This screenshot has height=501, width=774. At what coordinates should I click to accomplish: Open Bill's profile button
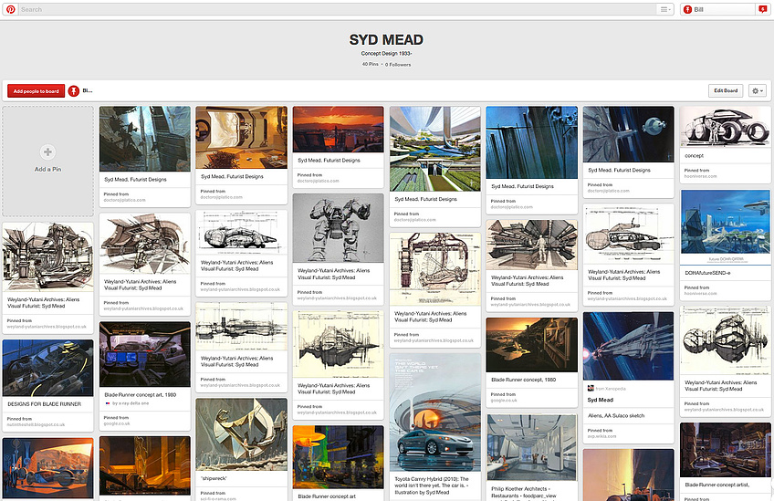click(718, 9)
